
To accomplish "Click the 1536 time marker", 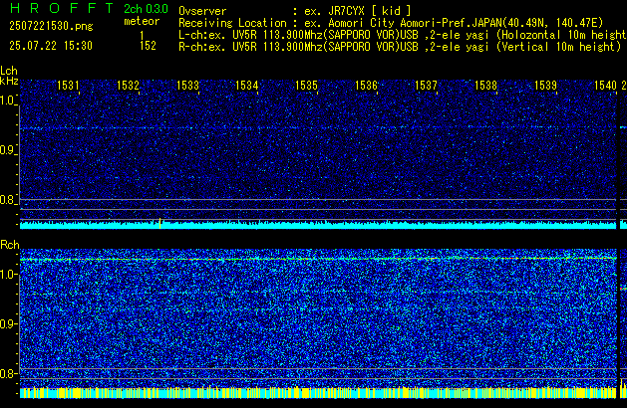I will click(x=366, y=86).
